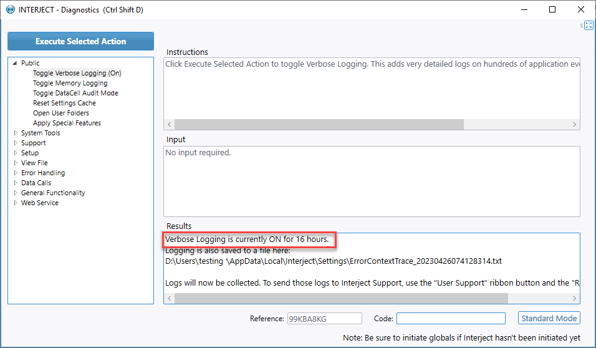596x348 pixels.
Task: Expand the Web Service node
Action: point(16,203)
